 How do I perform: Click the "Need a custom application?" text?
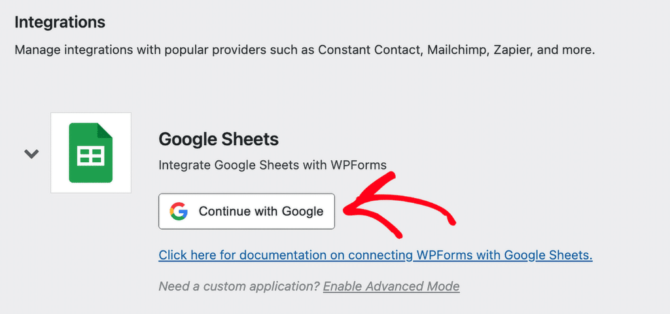point(239,287)
